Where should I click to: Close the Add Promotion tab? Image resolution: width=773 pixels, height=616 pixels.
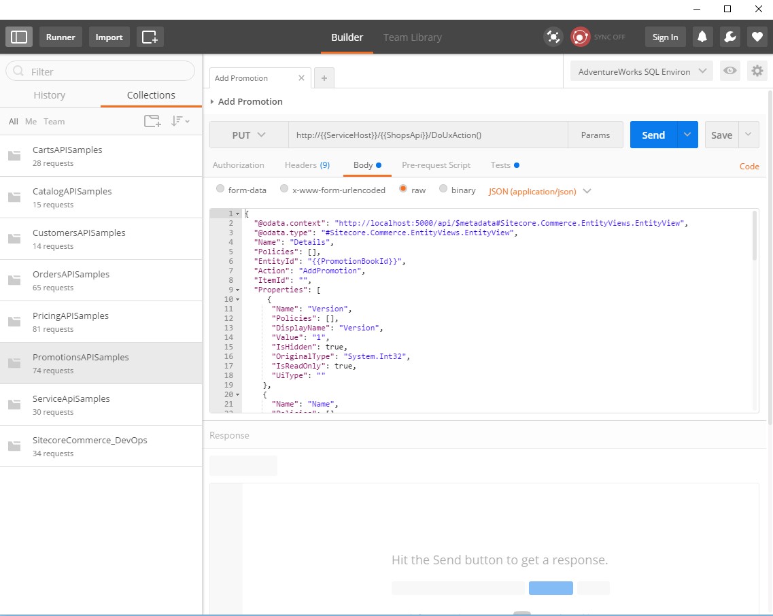301,78
